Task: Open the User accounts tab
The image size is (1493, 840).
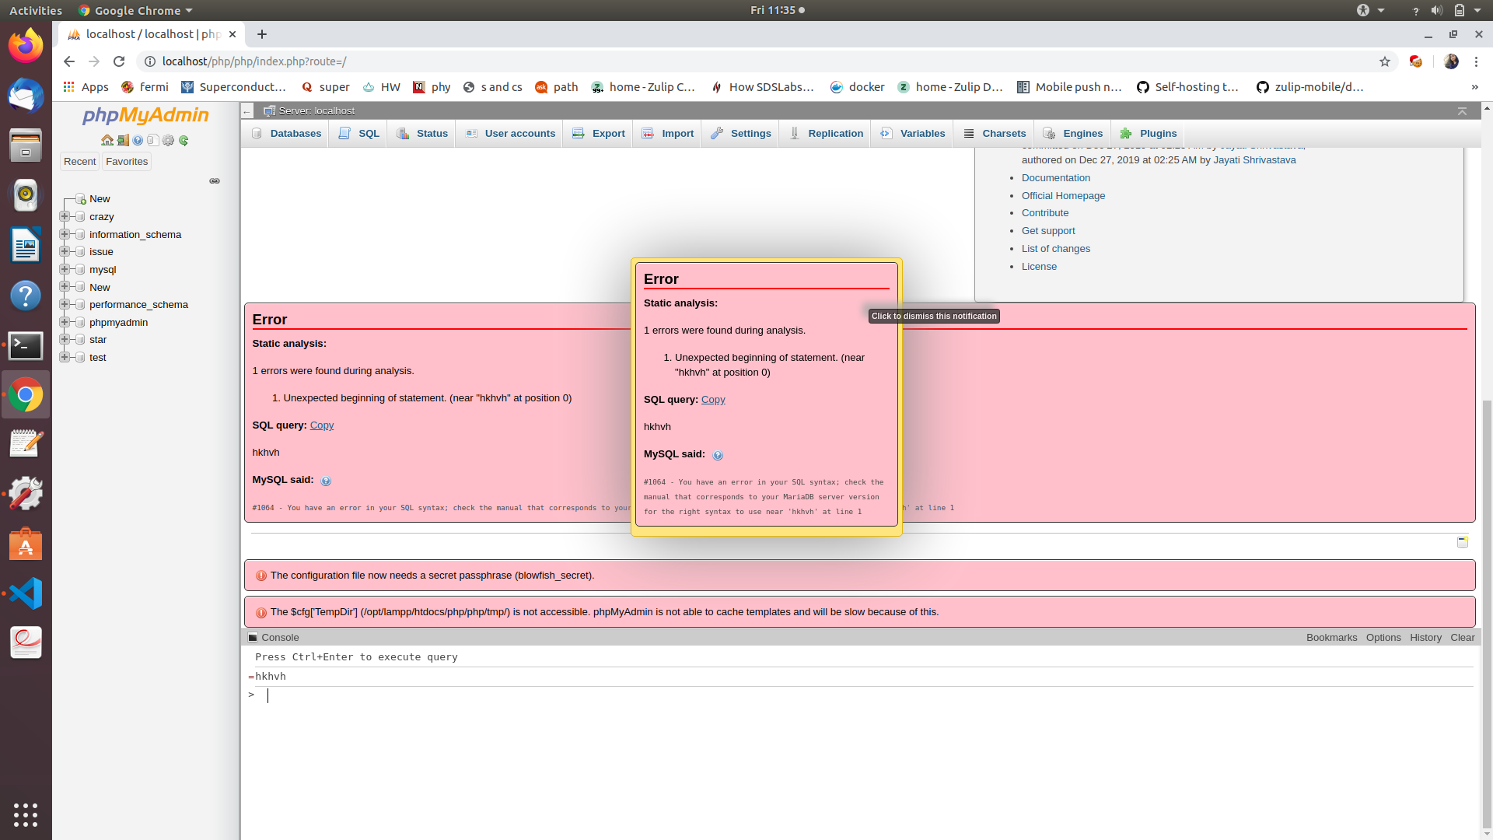Action: [510, 134]
